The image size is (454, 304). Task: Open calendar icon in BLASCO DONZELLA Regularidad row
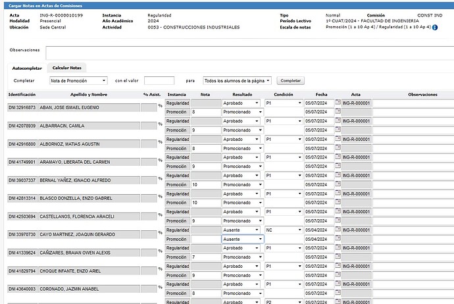coord(338,193)
